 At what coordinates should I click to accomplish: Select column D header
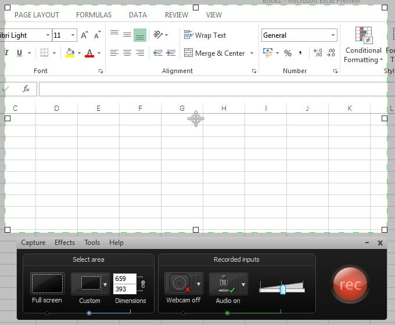pyautogui.click(x=57, y=109)
